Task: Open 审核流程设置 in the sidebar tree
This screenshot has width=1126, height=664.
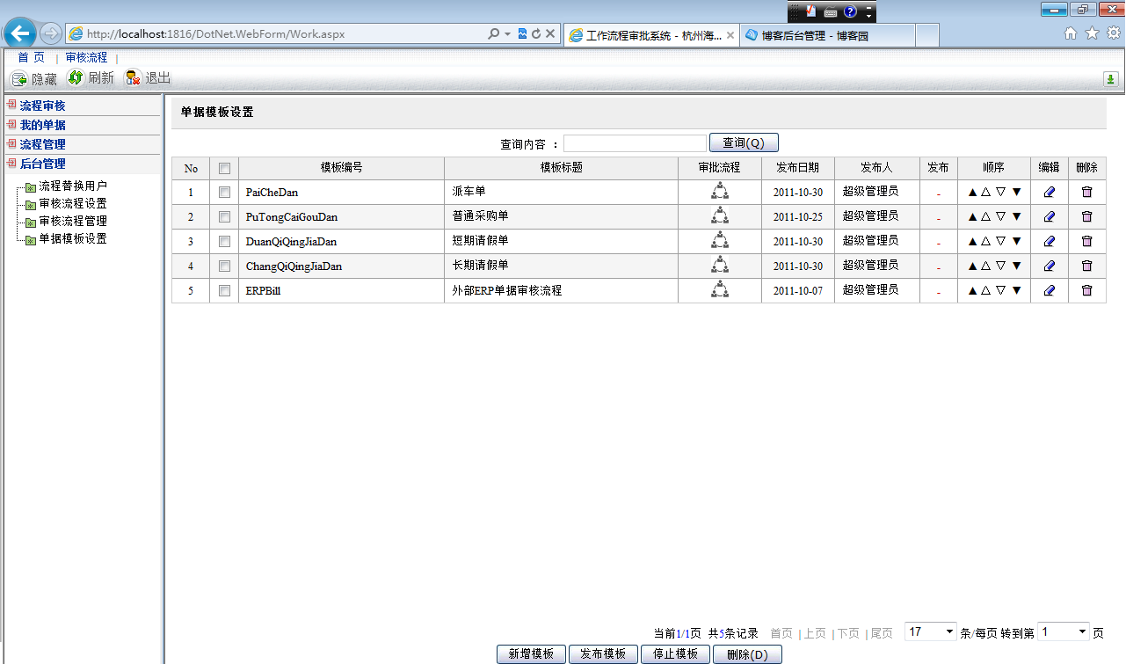Action: coord(73,203)
